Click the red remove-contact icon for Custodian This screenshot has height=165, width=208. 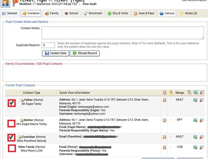(202, 137)
